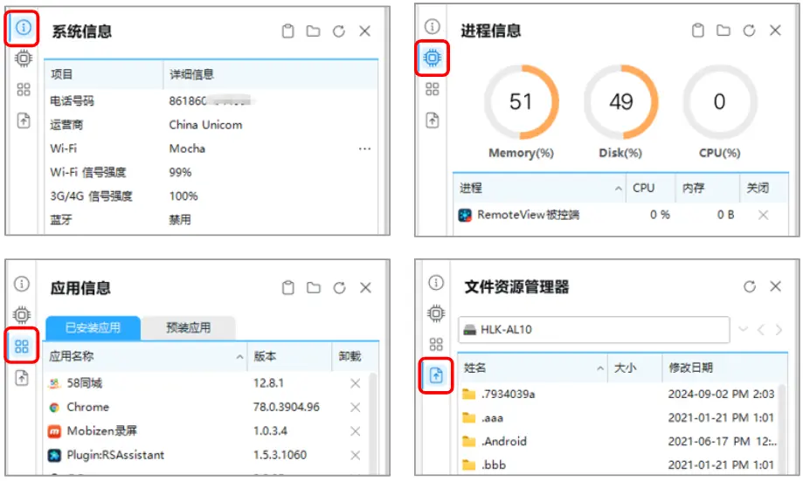
Task: Copy to clipboard in 进程信息 panel
Action: tap(697, 31)
